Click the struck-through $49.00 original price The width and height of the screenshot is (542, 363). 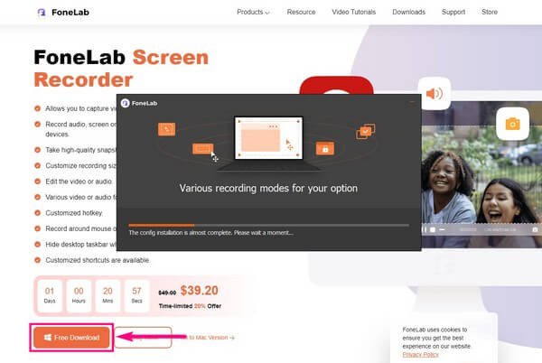pyautogui.click(x=167, y=293)
